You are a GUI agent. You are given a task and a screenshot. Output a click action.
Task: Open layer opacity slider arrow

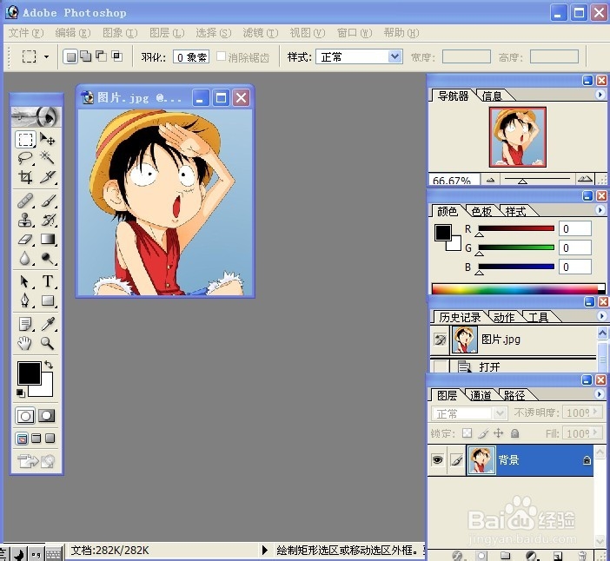coord(595,412)
